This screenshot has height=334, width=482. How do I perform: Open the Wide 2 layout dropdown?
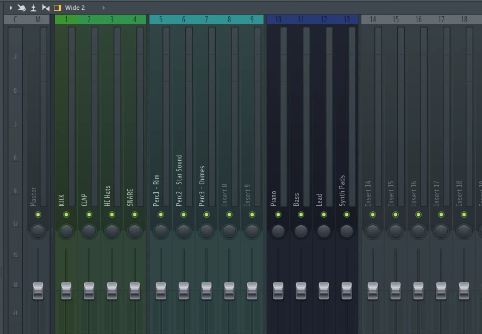point(75,8)
